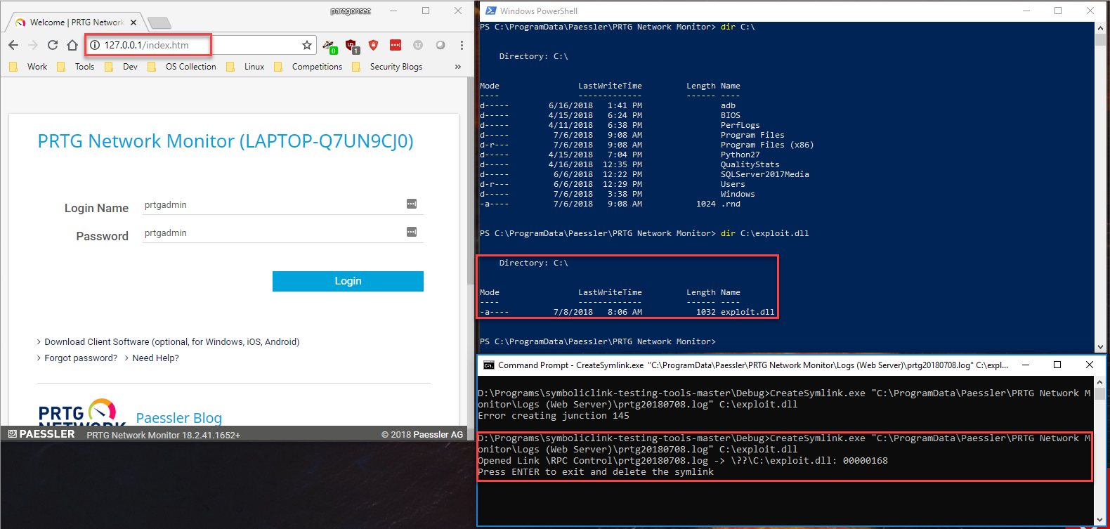Bookmark this page with star icon
Screen dimensions: 1110x529
[307, 45]
